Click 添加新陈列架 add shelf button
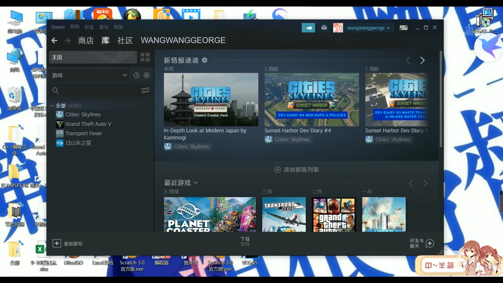The height and width of the screenshot is (283, 503). click(x=297, y=170)
